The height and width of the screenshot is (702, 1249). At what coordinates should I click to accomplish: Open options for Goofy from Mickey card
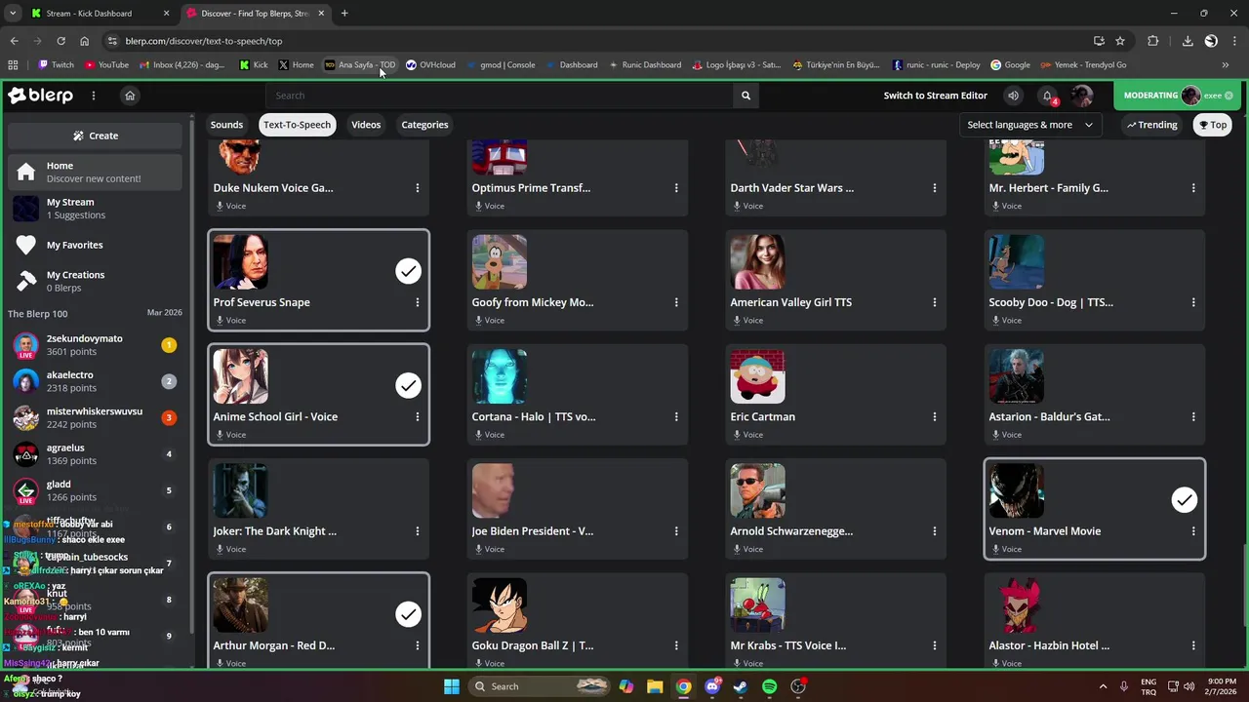[676, 302]
